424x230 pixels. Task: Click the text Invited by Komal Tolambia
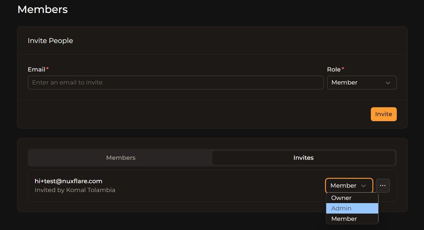(75, 190)
